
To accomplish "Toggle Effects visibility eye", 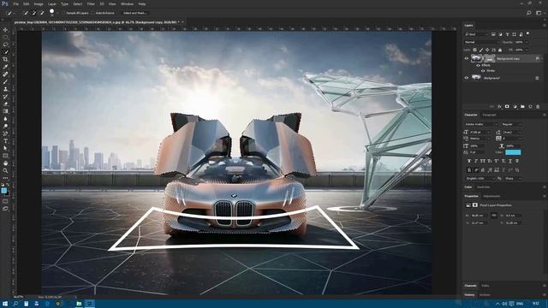I will (478, 65).
